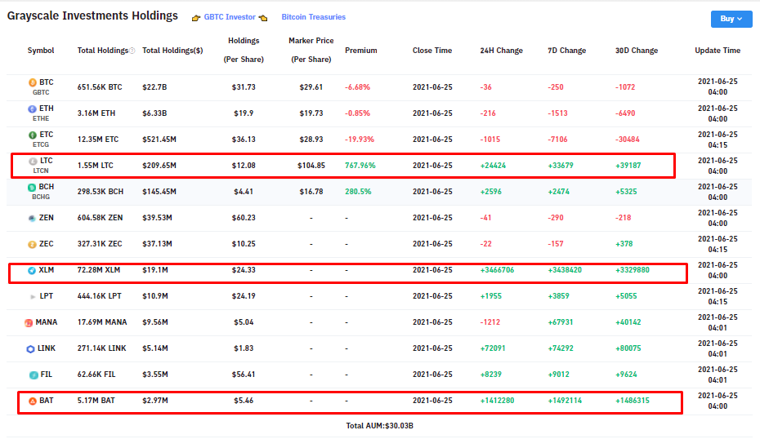Click the Marker Price (Per Share) header
Viewport: 760px width, 439px height.
point(311,50)
